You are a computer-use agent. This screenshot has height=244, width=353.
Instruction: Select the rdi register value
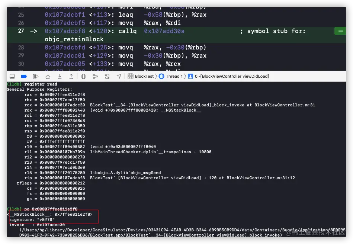pyautogui.click(x=62, y=115)
